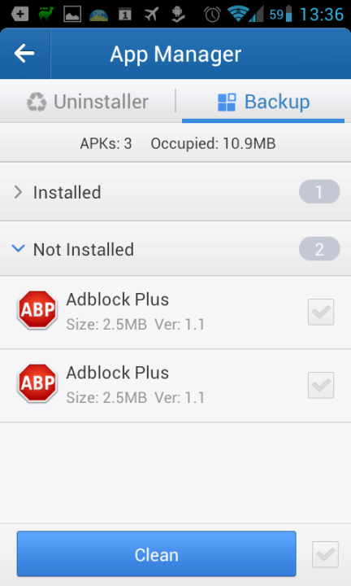
Task: Toggle the select-all checkbox beside Clean
Action: [325, 554]
